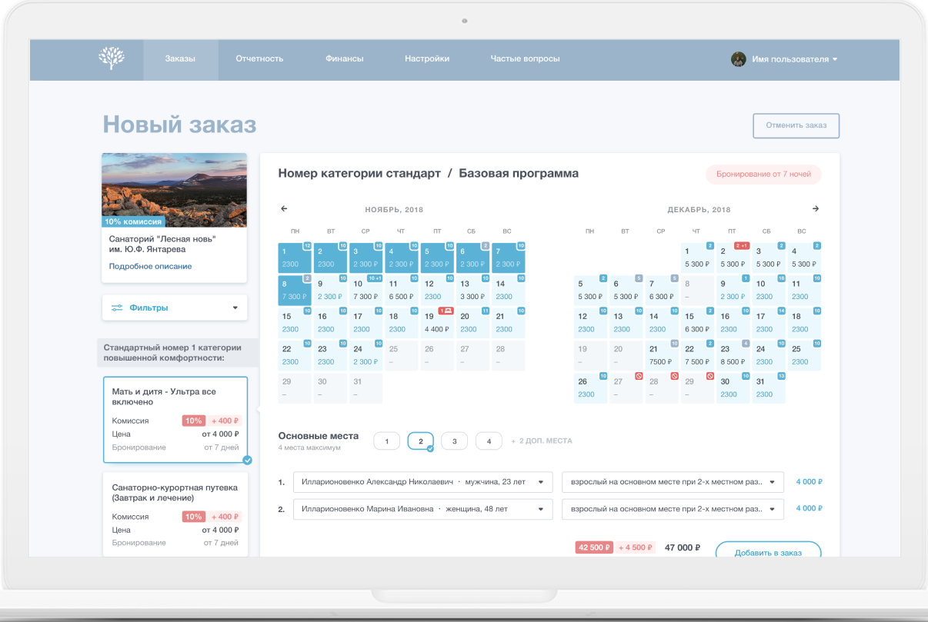Click the Добавить в заказ button

(x=767, y=552)
